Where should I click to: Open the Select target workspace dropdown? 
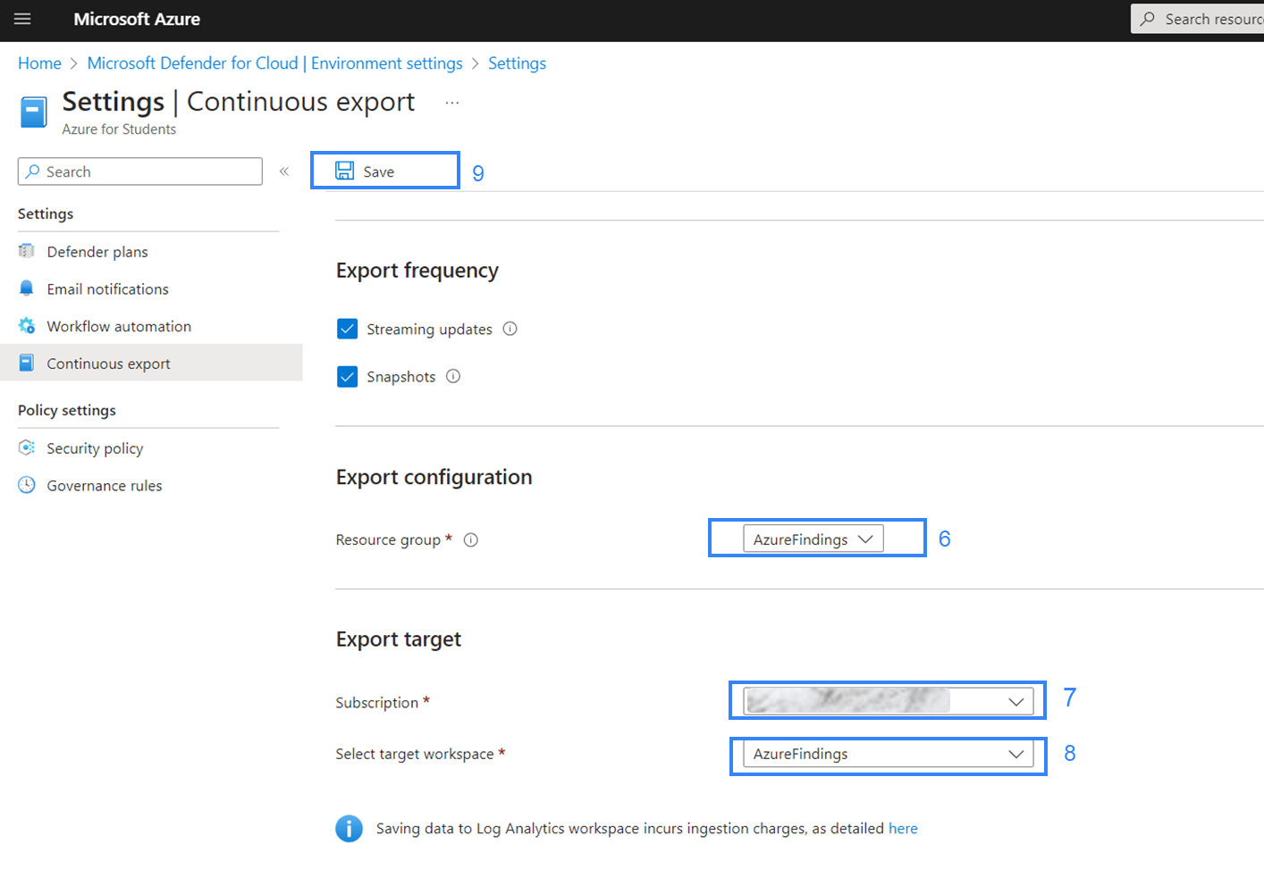tap(889, 754)
